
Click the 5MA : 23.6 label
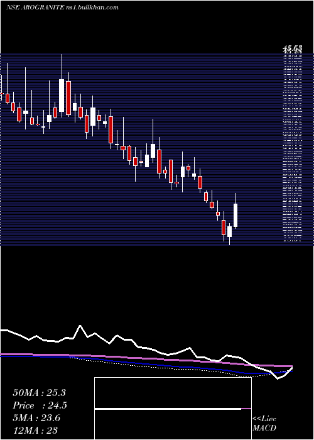coord(36,418)
